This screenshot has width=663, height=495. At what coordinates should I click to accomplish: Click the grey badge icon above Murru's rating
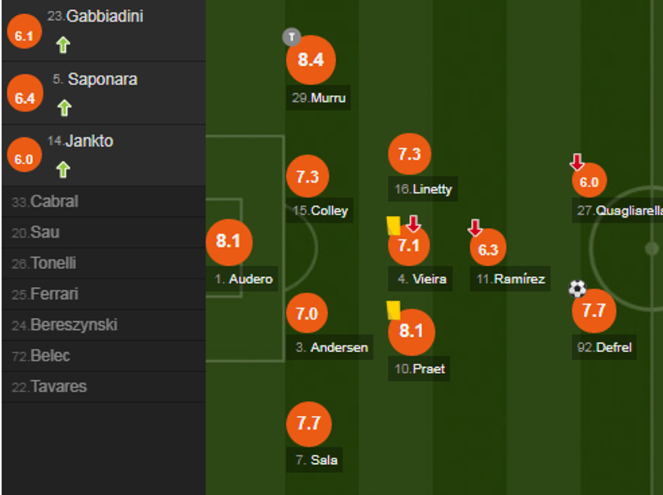(291, 37)
